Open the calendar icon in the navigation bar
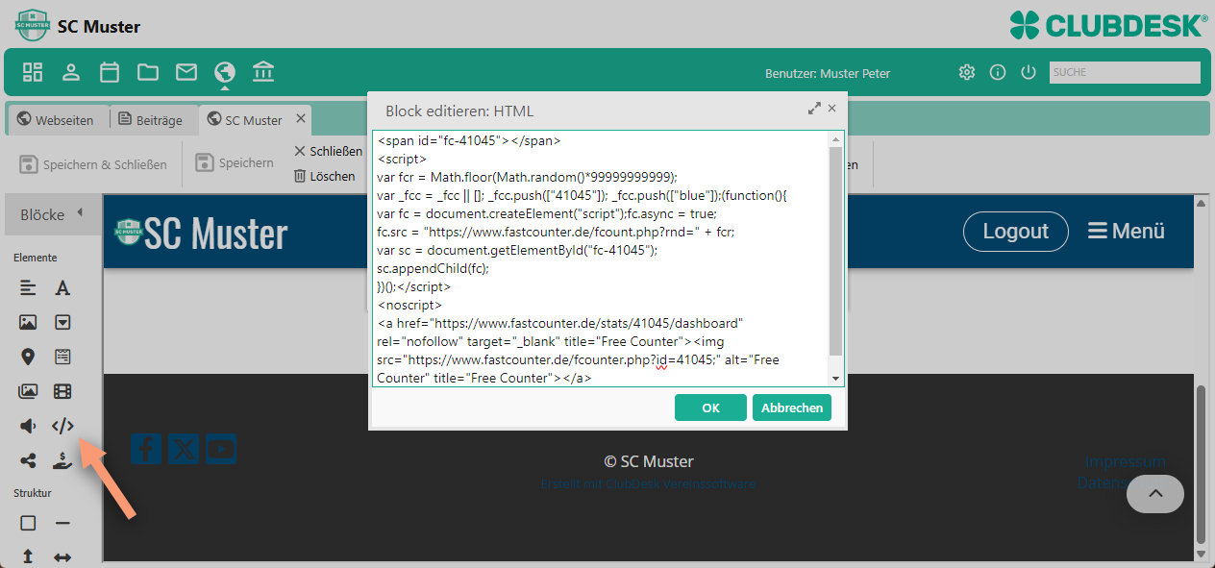The height and width of the screenshot is (568, 1215). (x=110, y=72)
